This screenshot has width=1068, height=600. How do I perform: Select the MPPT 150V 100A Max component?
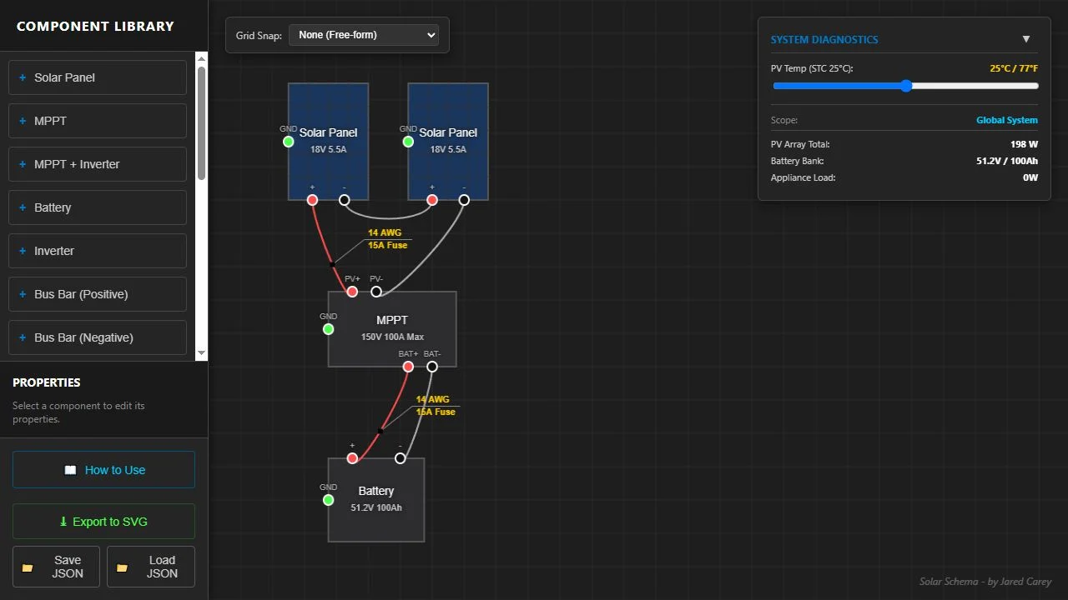pos(392,329)
